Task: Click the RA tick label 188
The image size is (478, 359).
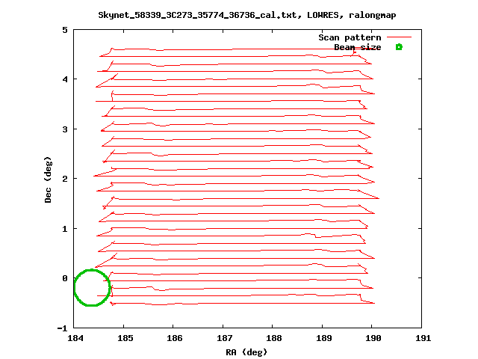Action: (x=274, y=338)
